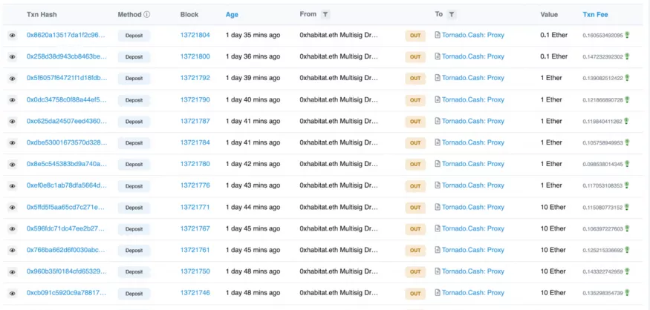The width and height of the screenshot is (650, 310).
Task: Click the eye icon for 0xcb091c5920c9a78817
Action: (x=13, y=294)
